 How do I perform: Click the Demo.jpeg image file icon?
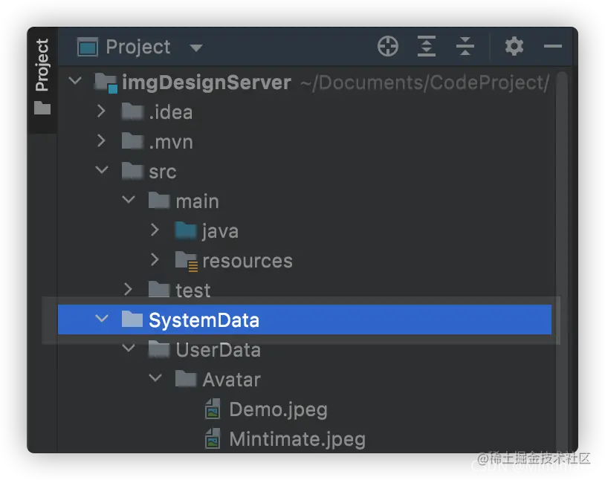click(x=213, y=409)
